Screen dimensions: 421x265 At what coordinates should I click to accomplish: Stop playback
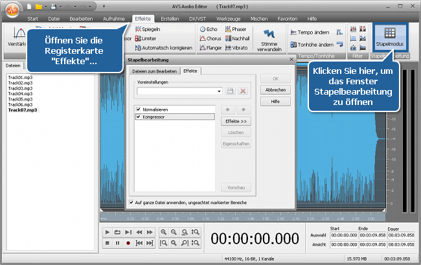coord(108,243)
